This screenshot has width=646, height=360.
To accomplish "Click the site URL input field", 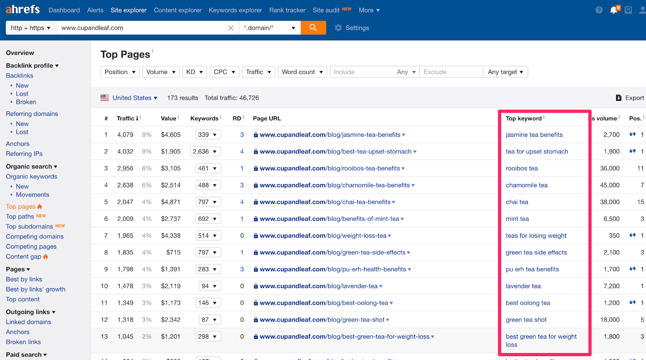I will pyautogui.click(x=142, y=28).
